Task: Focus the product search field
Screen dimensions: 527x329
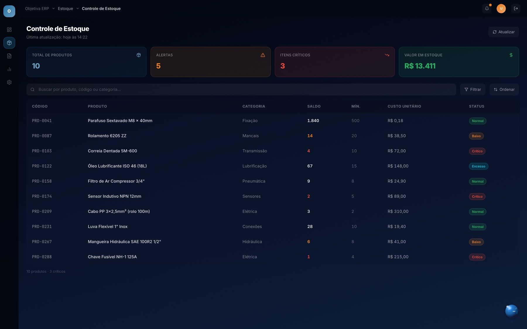Action: (x=241, y=89)
